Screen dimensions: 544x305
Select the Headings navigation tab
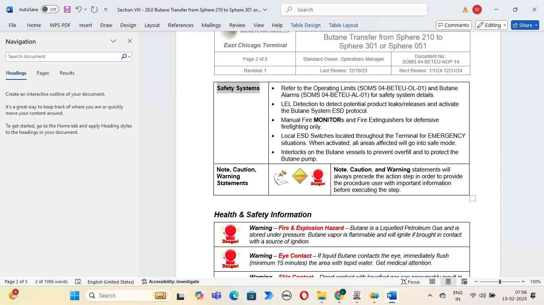click(x=16, y=73)
